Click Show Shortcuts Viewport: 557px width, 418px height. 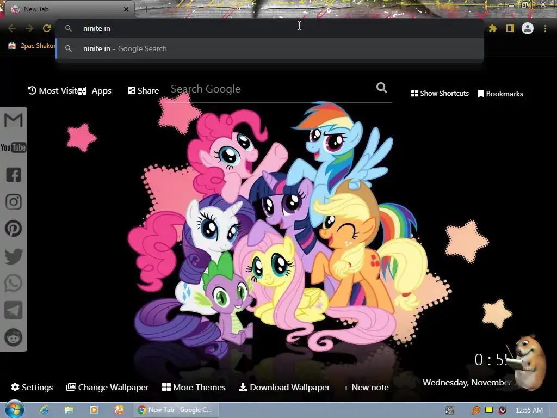coord(440,94)
